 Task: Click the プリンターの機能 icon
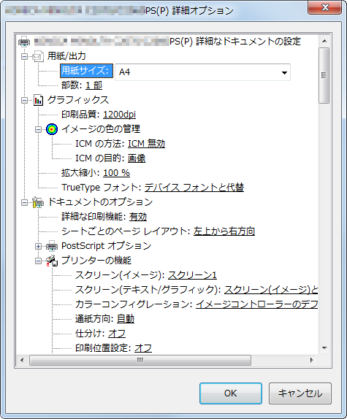[x=52, y=261]
